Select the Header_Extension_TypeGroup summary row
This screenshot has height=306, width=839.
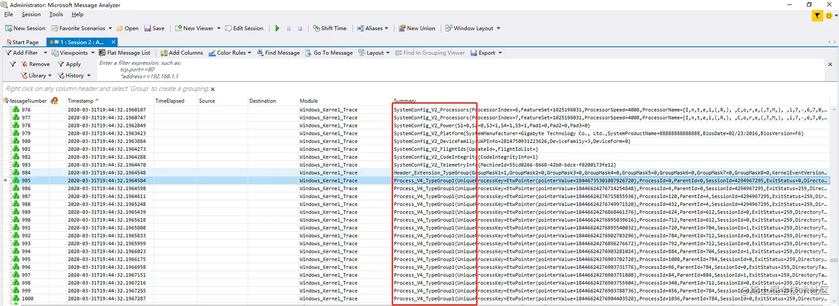pos(610,172)
